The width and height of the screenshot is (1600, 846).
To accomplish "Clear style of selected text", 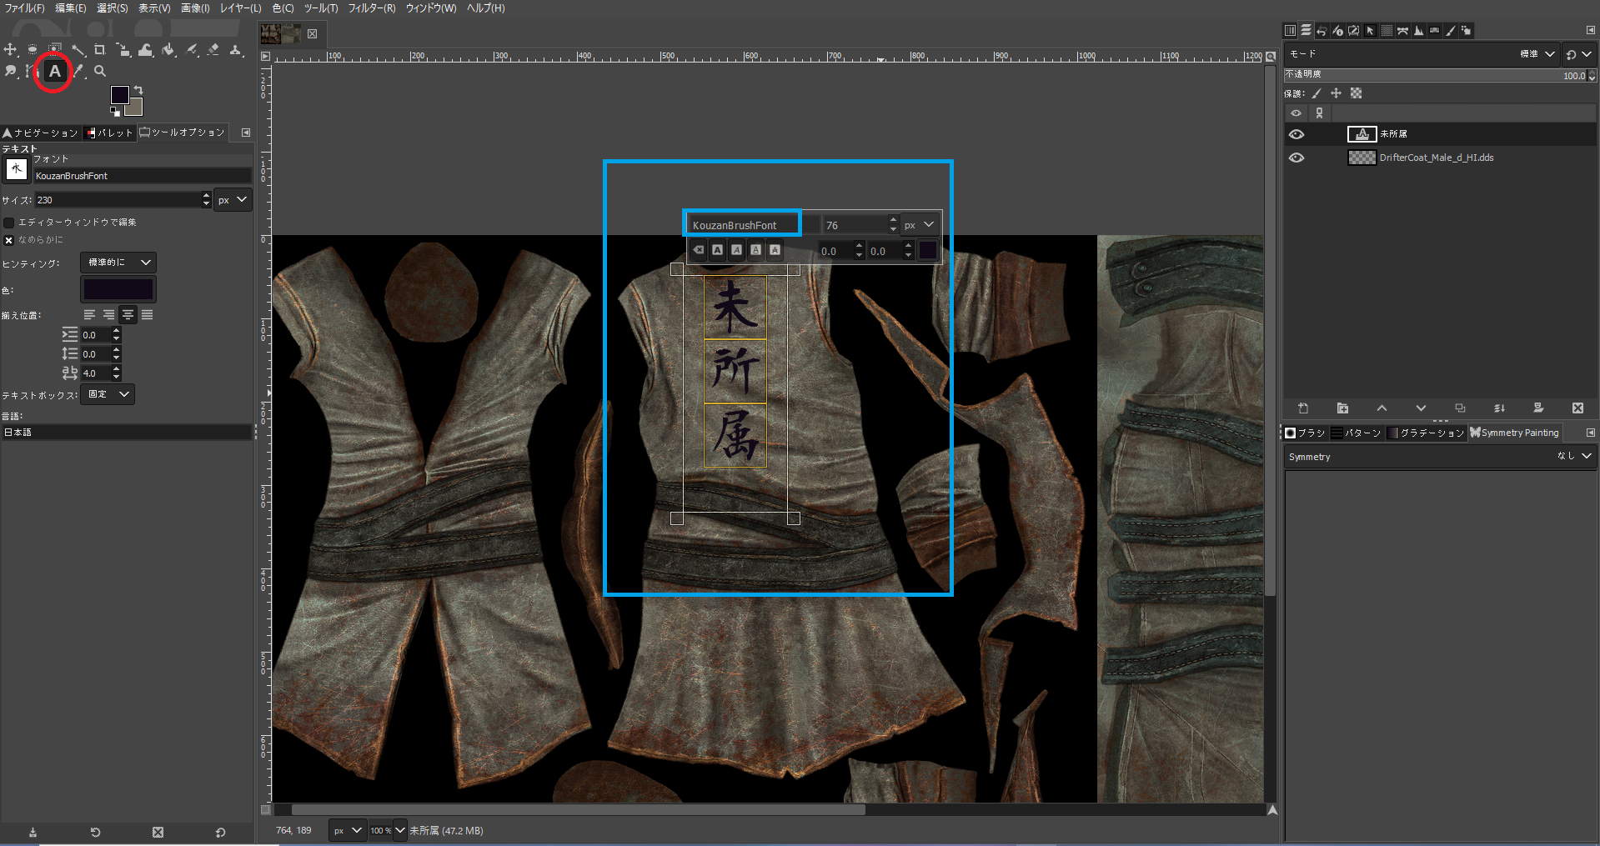I will tap(699, 250).
